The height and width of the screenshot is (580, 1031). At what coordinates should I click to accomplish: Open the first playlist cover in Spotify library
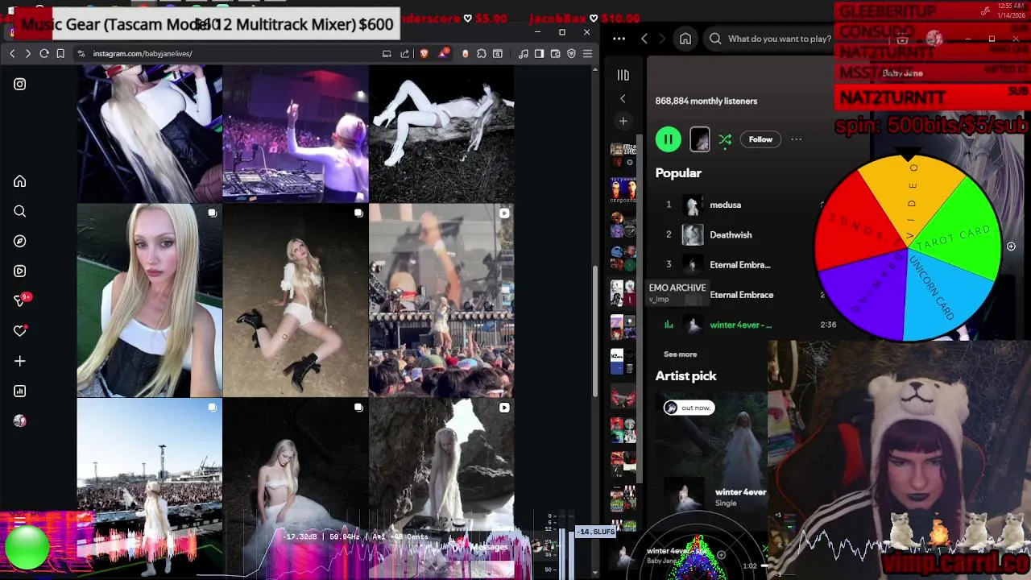click(623, 155)
